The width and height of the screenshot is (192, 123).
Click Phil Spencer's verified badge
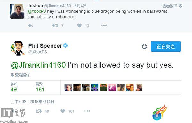point(65,45)
